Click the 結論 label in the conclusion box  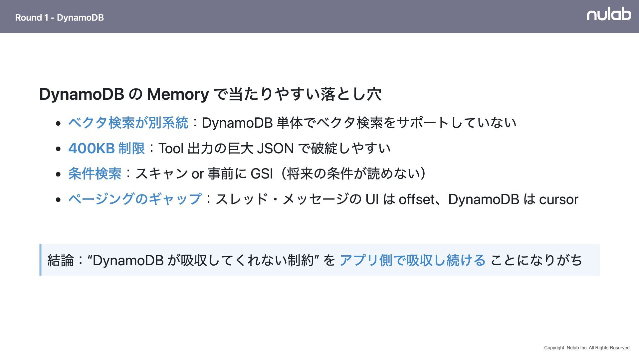[61, 260]
